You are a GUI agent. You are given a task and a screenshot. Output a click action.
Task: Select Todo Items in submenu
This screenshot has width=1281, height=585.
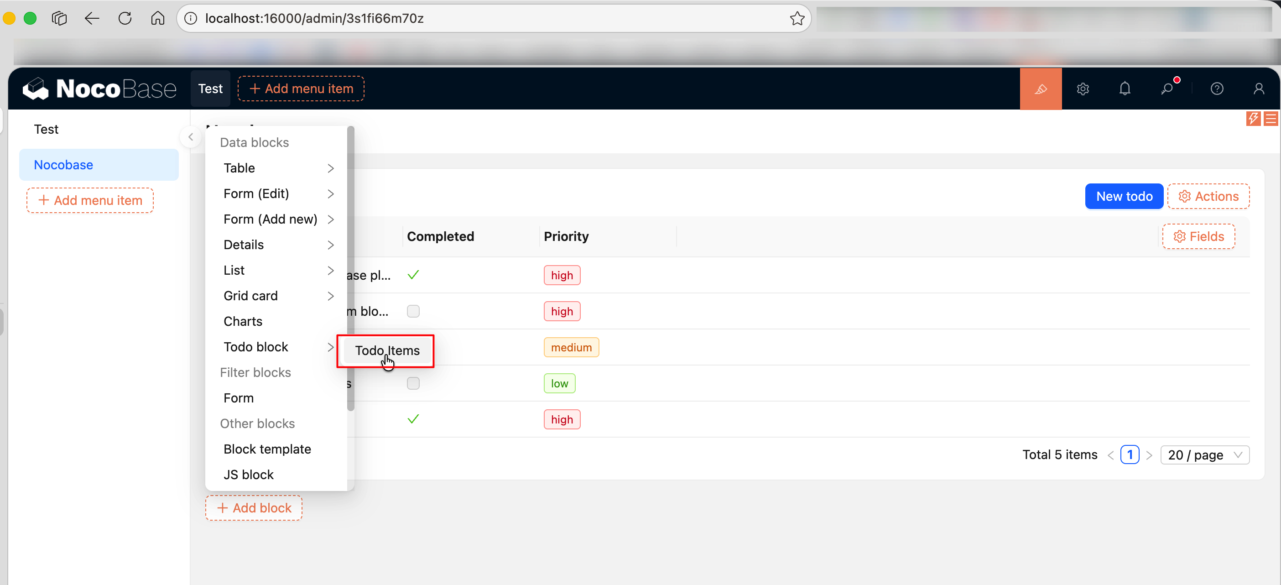[387, 350]
